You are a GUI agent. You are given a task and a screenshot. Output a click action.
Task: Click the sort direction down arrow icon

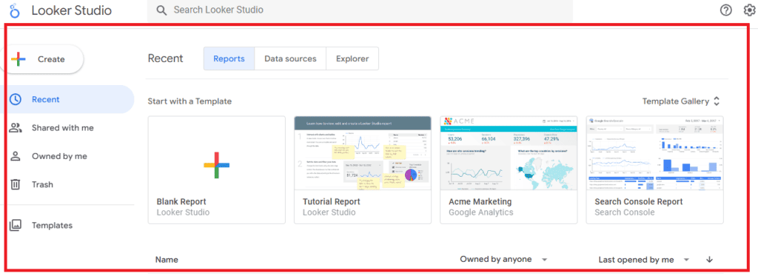(709, 259)
